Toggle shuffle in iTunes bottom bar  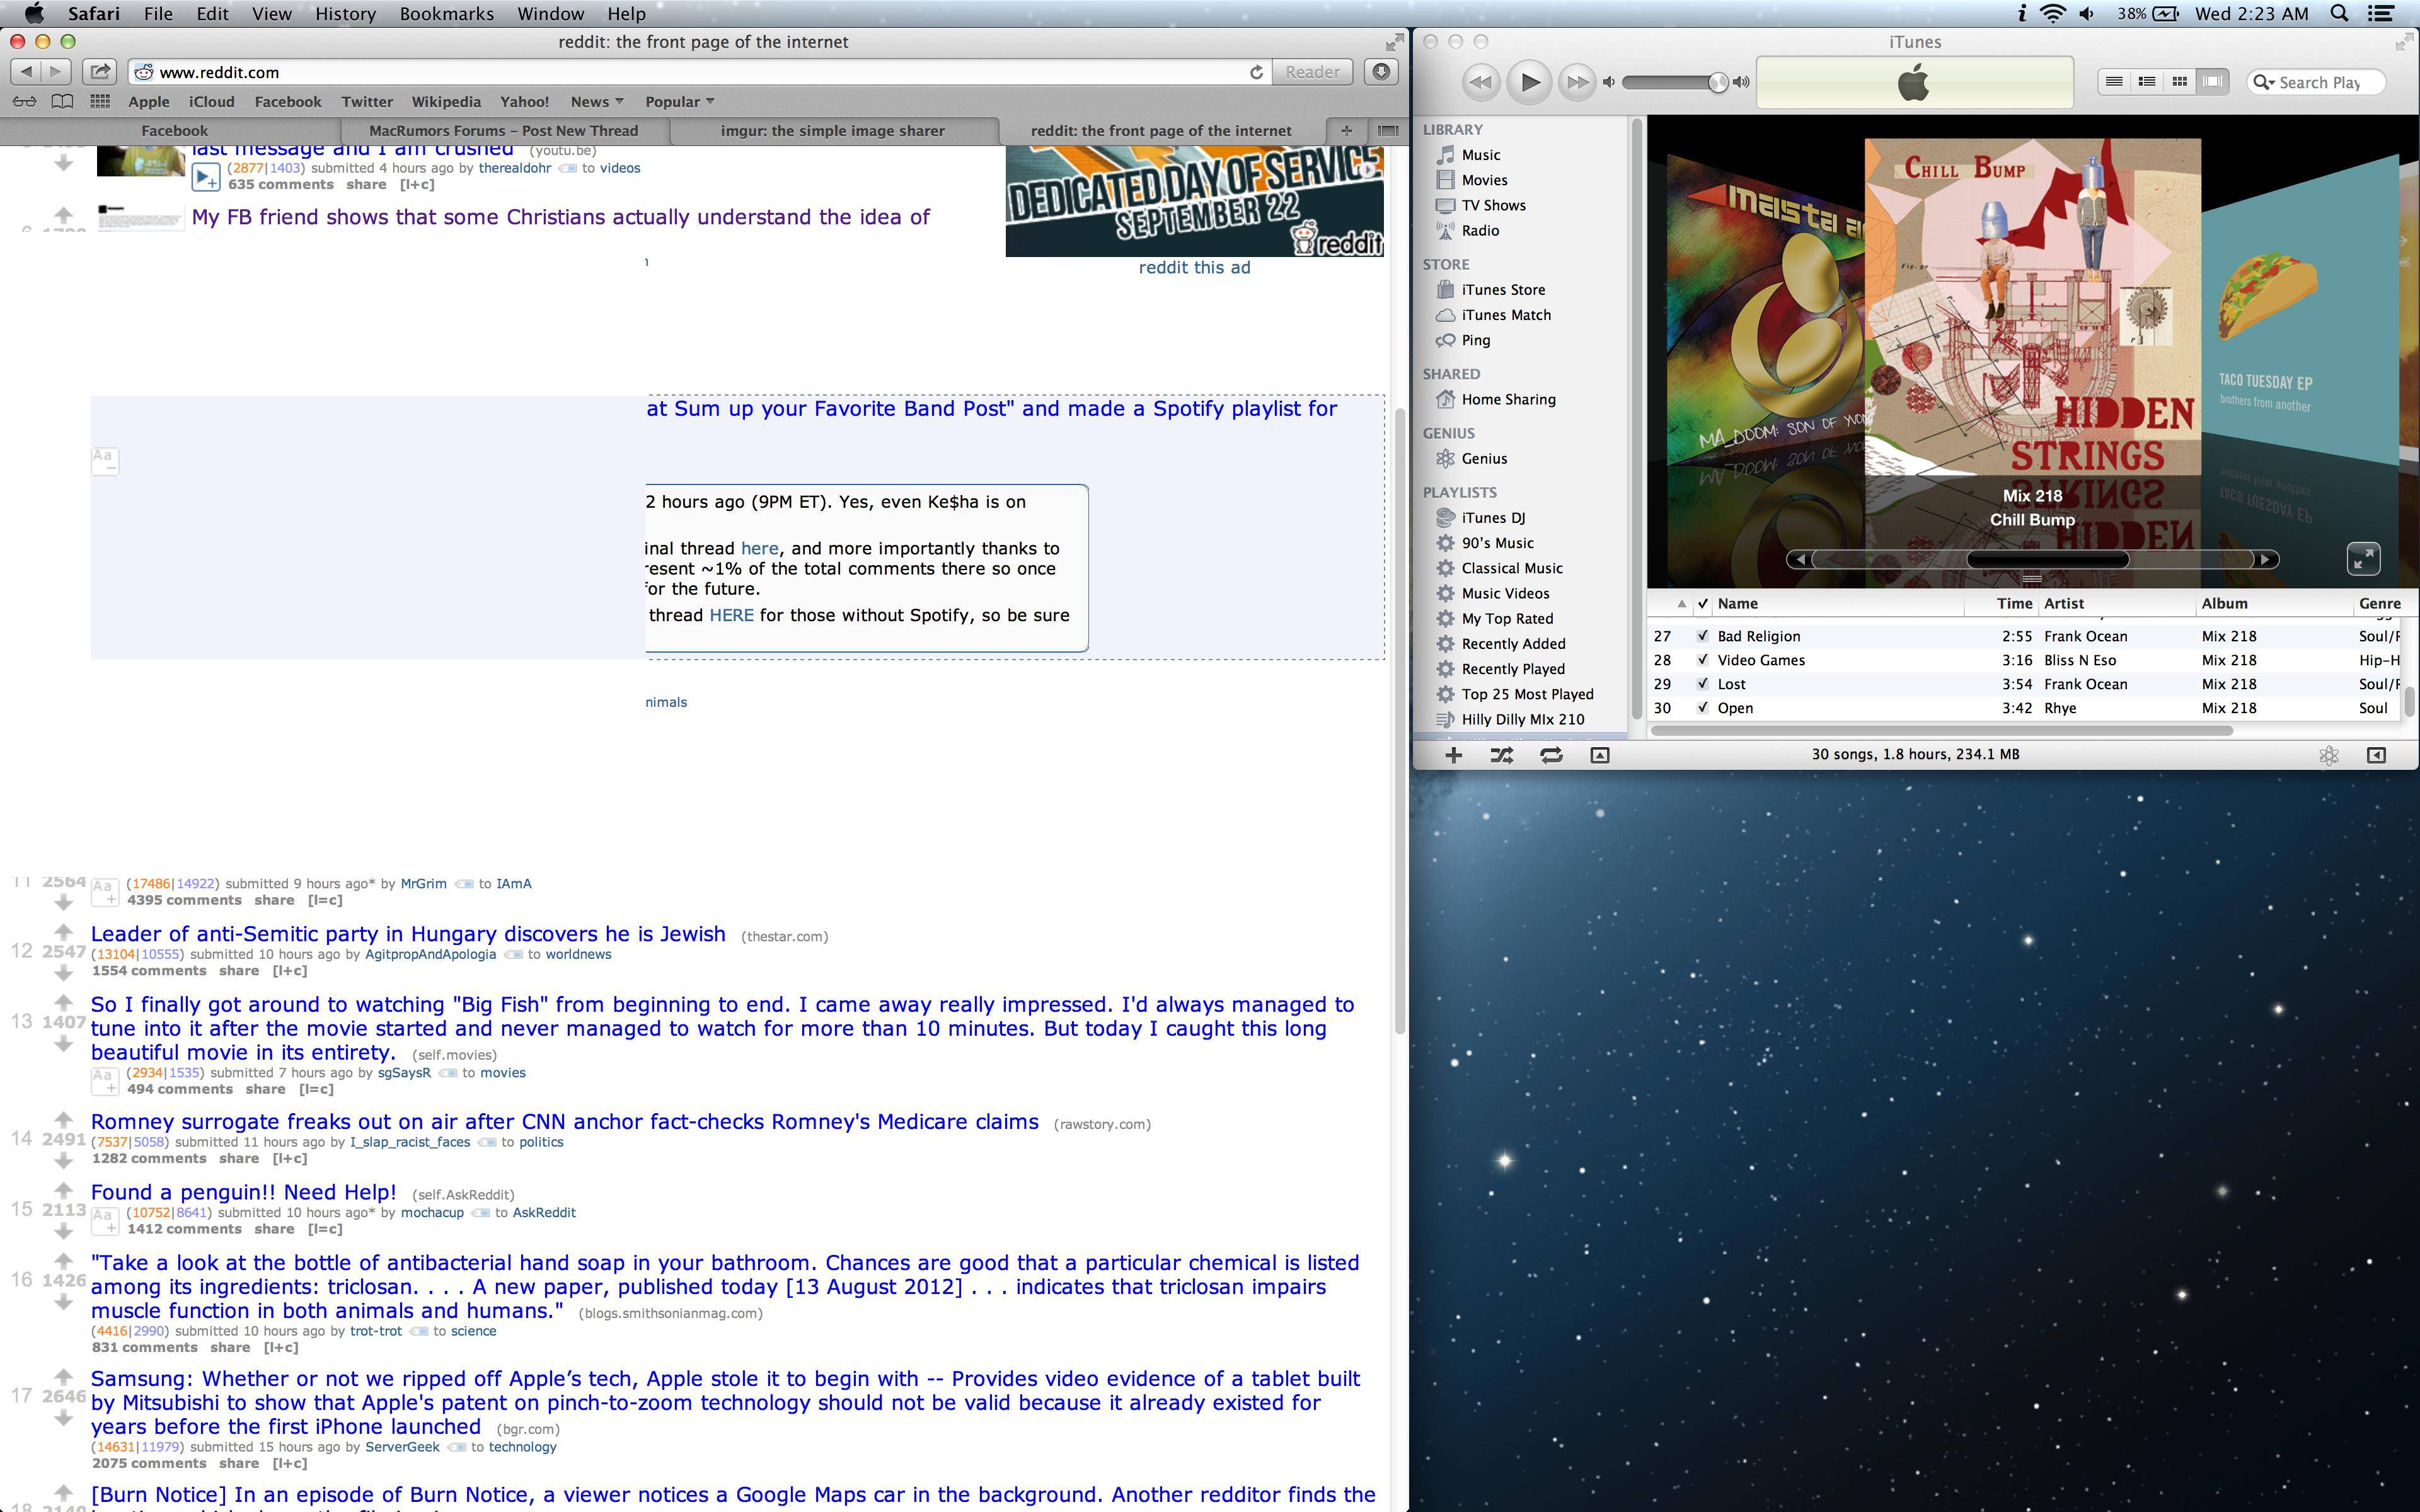1501,756
